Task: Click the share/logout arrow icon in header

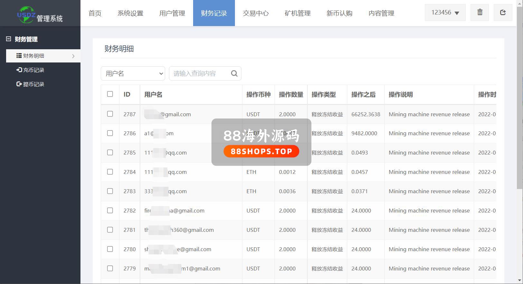Action: coord(503,13)
